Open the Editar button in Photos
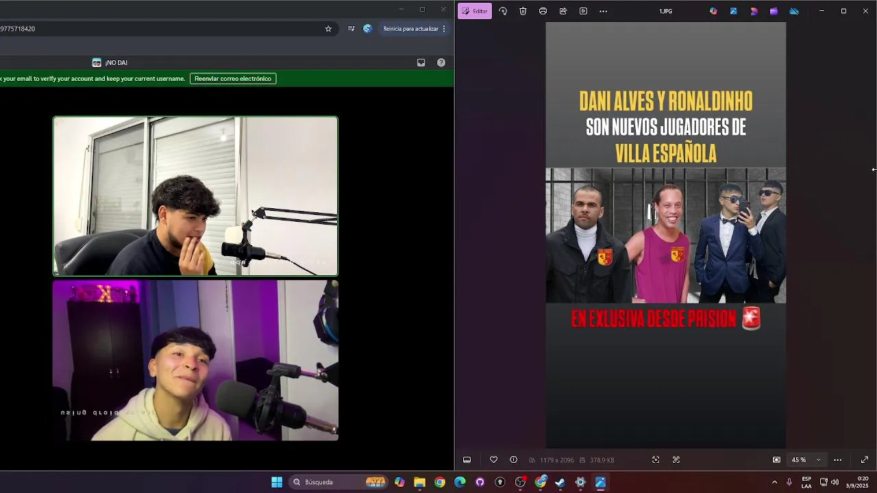 (475, 11)
